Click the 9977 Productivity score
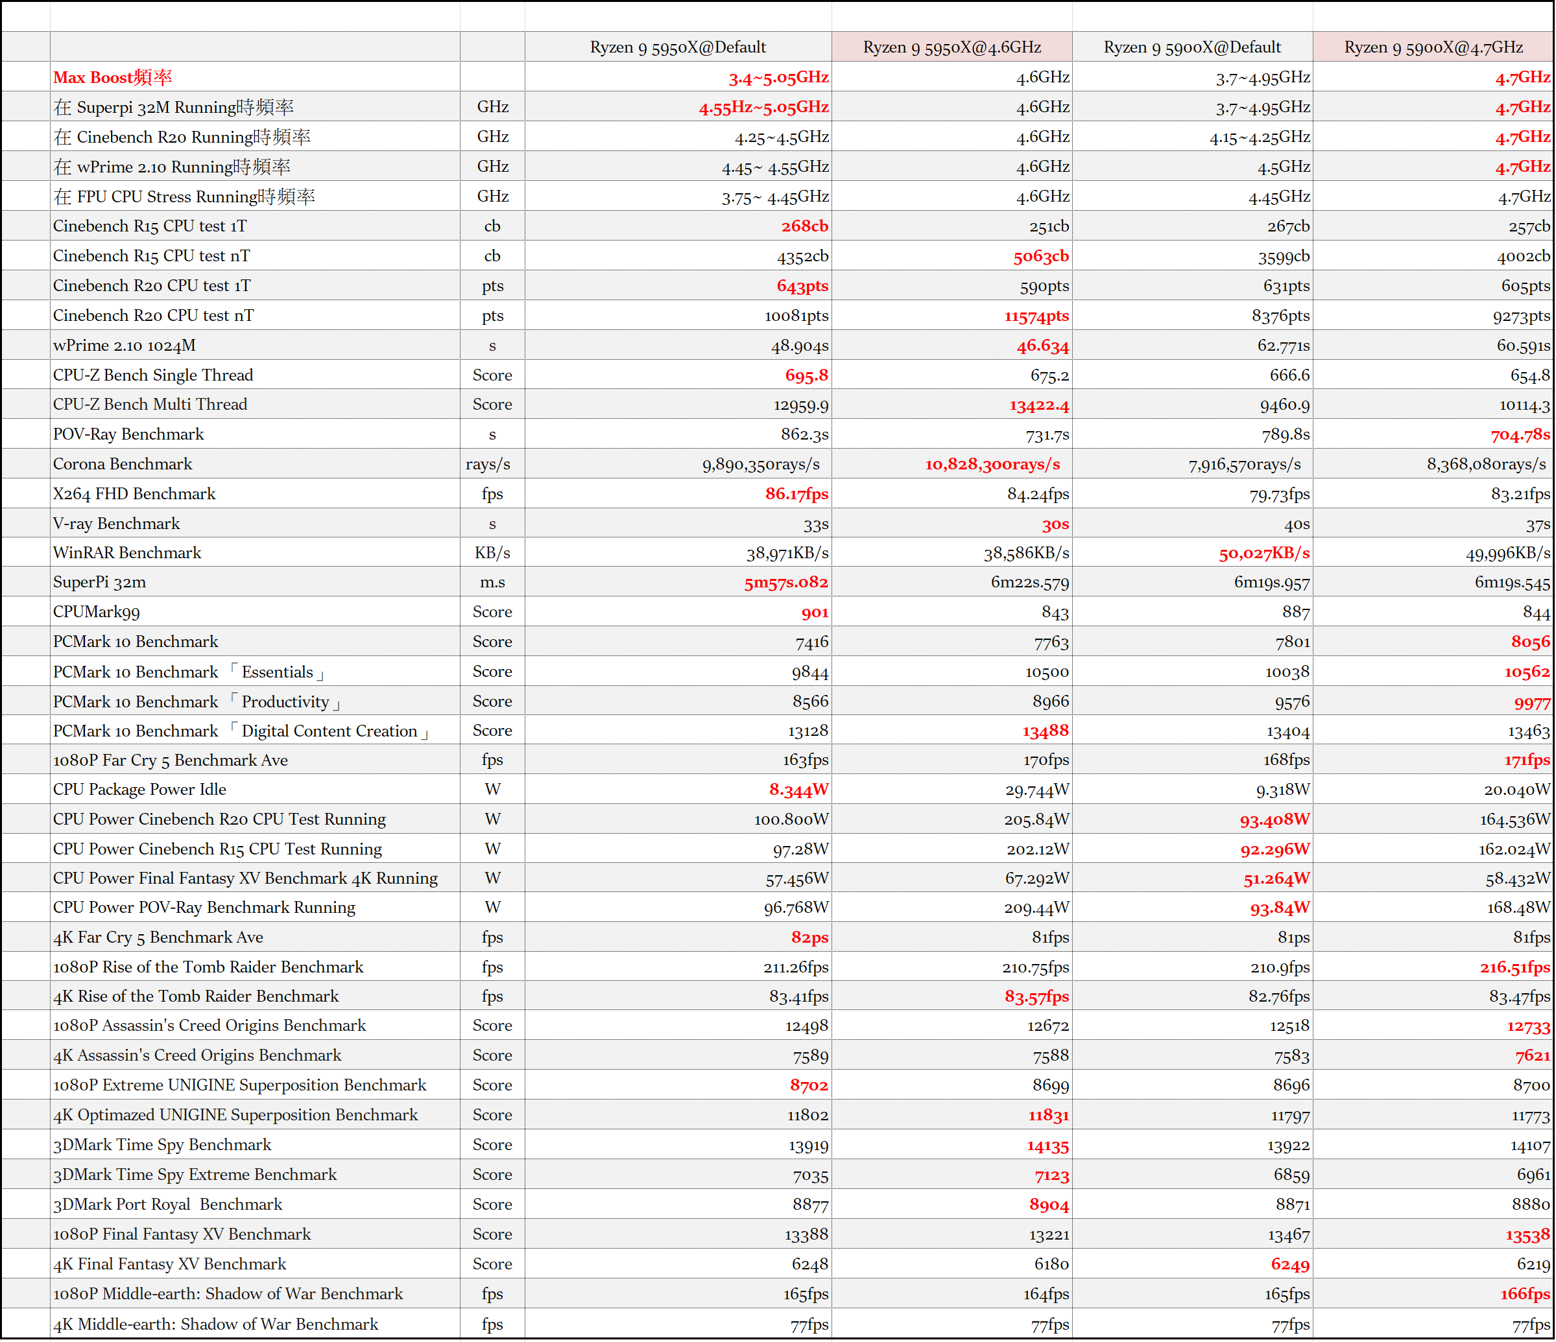This screenshot has width=1556, height=1342. [x=1532, y=701]
